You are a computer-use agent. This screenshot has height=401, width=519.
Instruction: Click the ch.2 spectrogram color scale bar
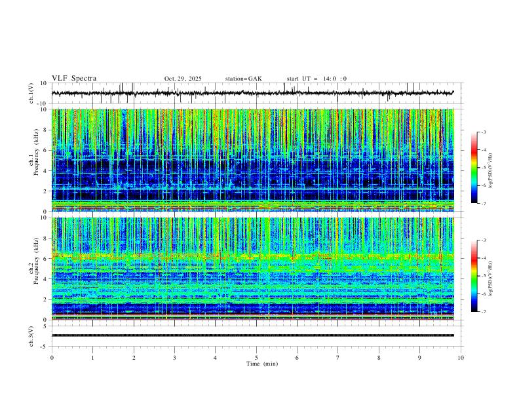[x=474, y=276]
